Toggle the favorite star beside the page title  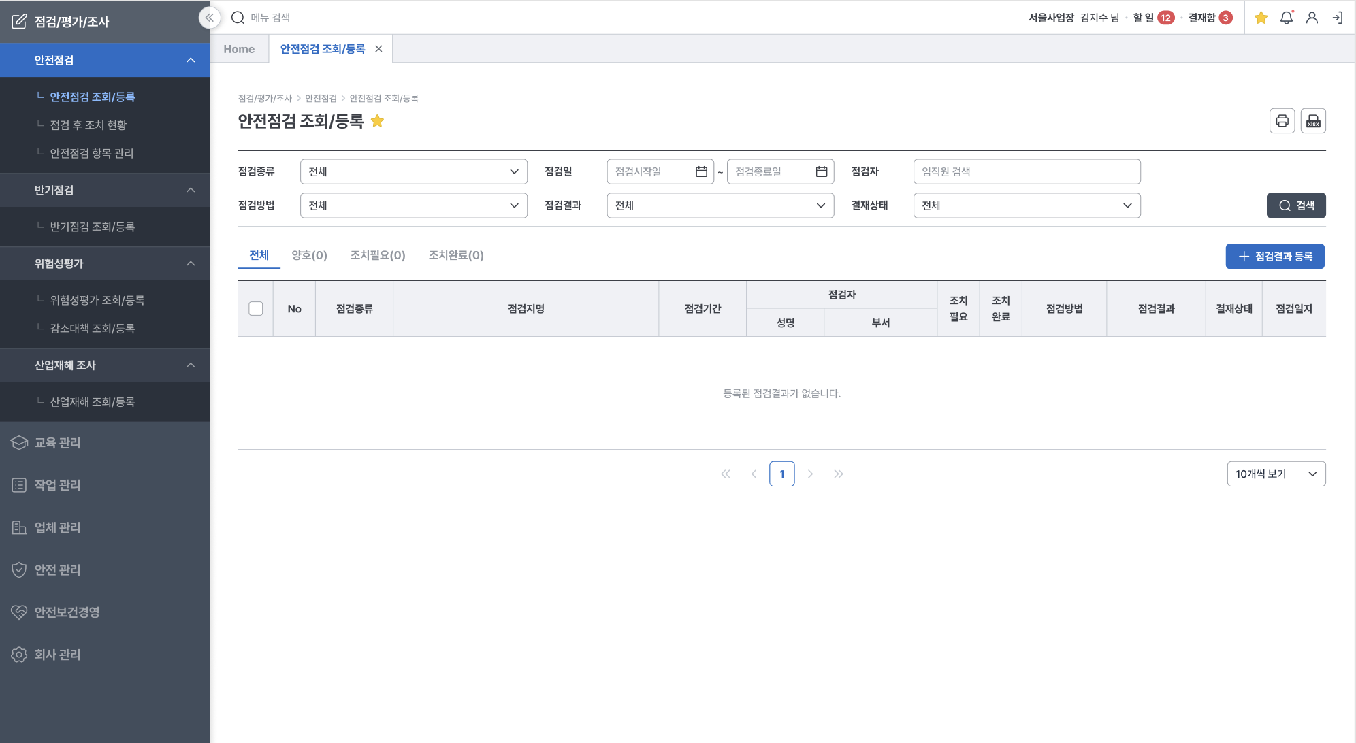point(377,121)
